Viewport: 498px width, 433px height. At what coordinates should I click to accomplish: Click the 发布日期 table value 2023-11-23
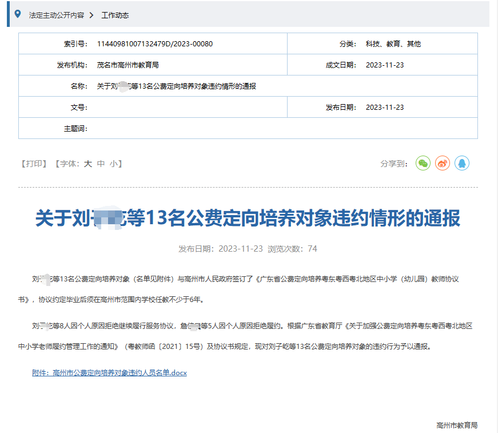click(x=385, y=108)
